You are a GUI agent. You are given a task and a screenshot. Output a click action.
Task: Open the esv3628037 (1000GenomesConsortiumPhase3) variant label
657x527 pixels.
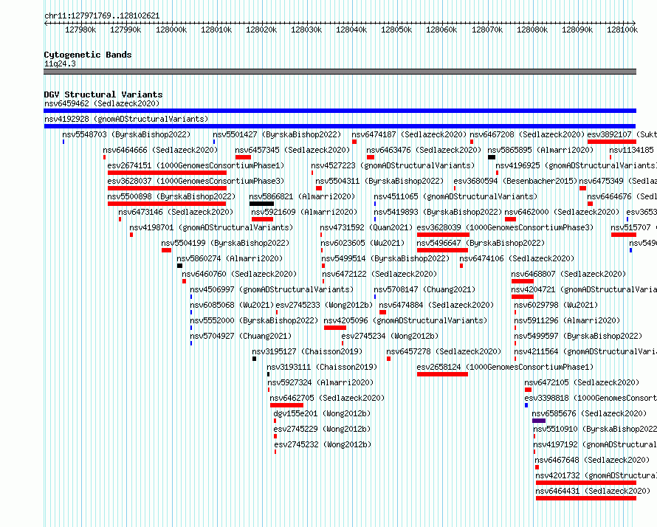196,181
